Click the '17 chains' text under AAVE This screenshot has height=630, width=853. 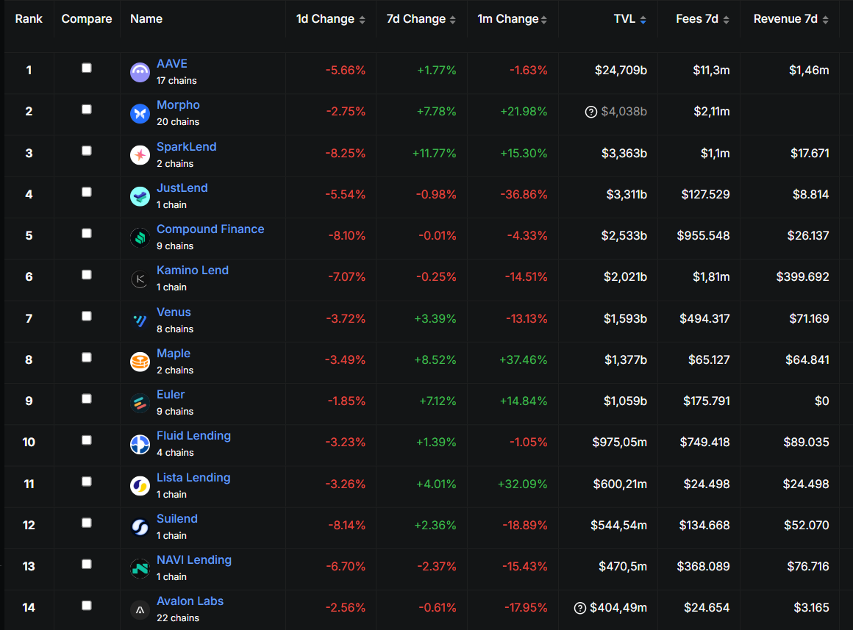[176, 81]
